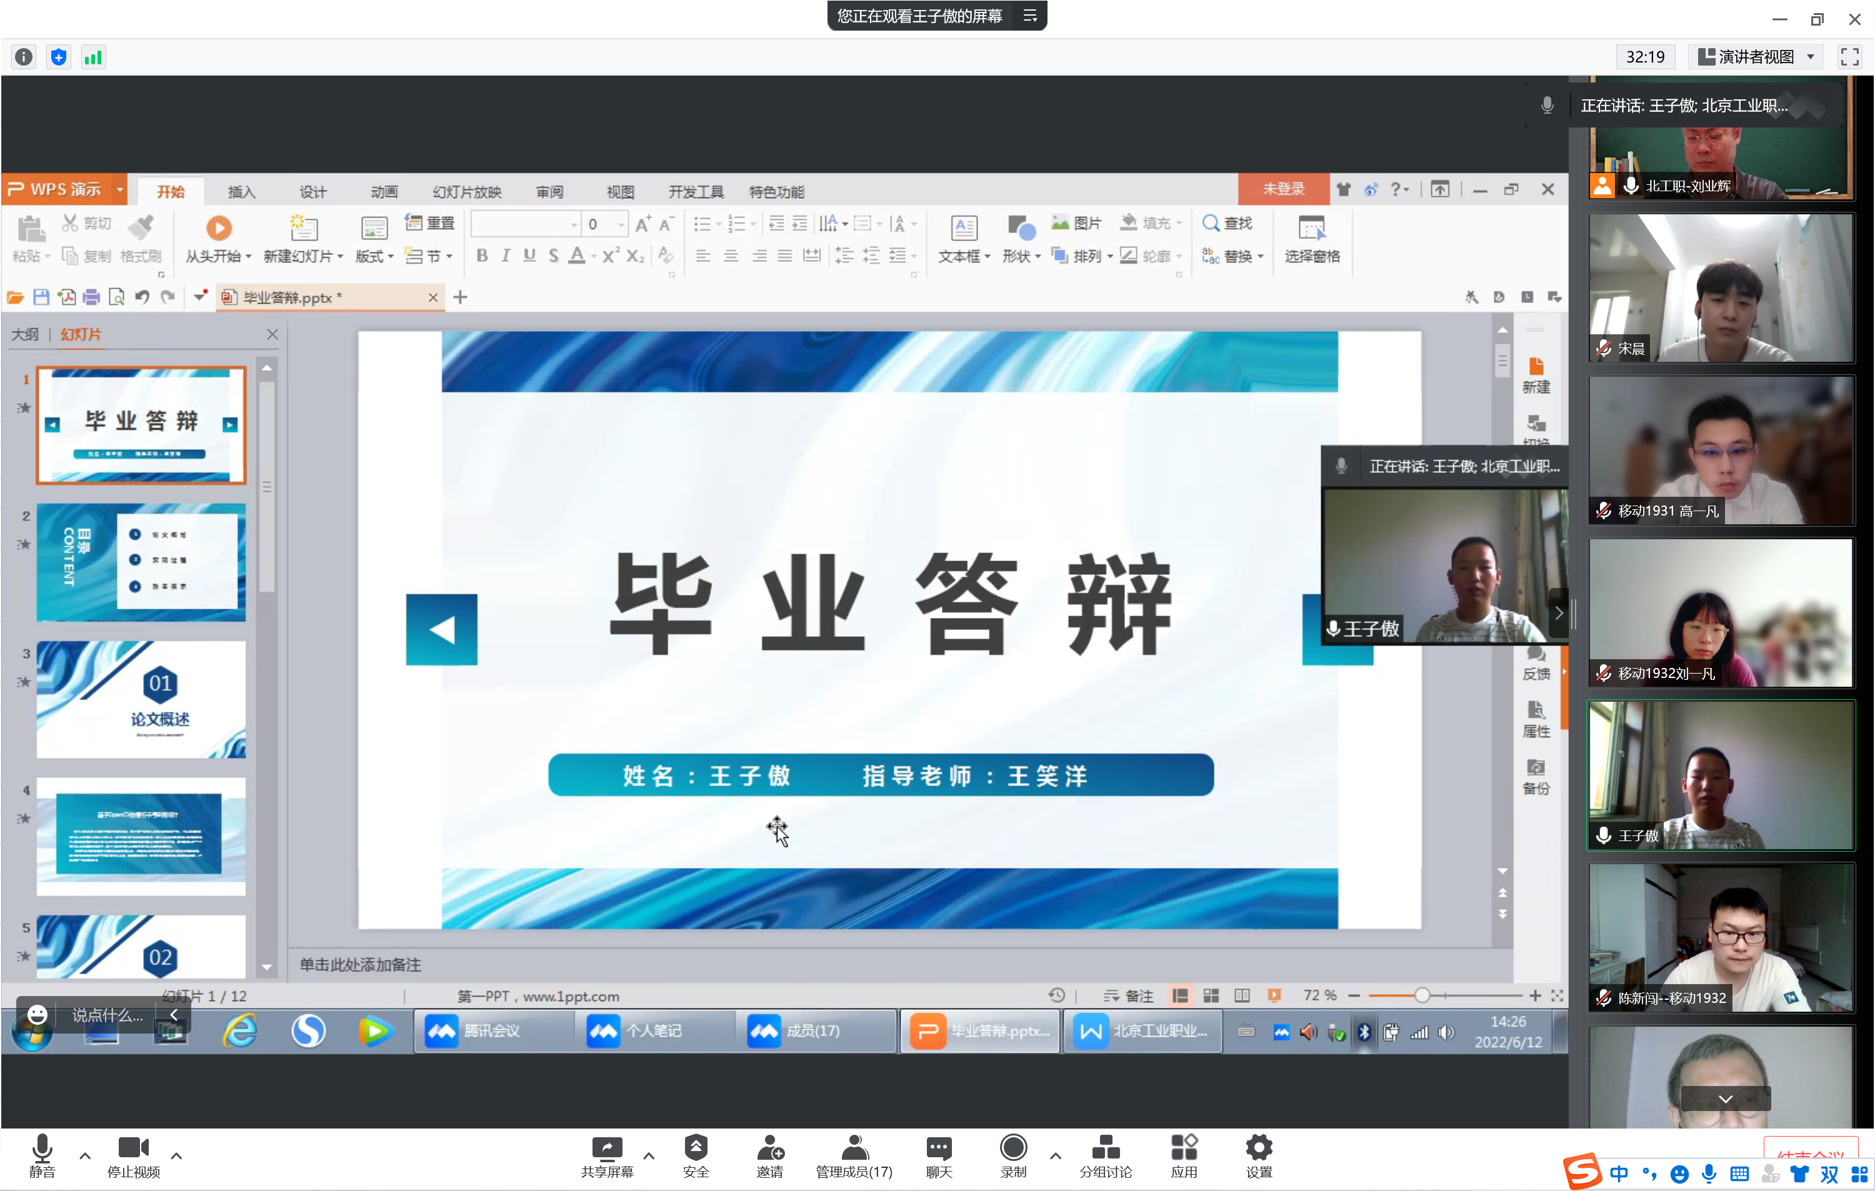Toggle 静音 microphone mute
The height and width of the screenshot is (1191, 1875).
tap(42, 1156)
